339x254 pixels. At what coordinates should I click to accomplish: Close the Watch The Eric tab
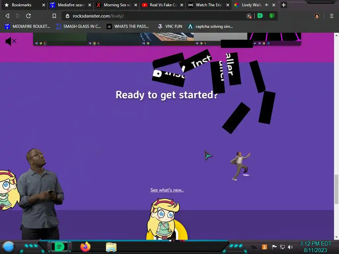(228, 5)
